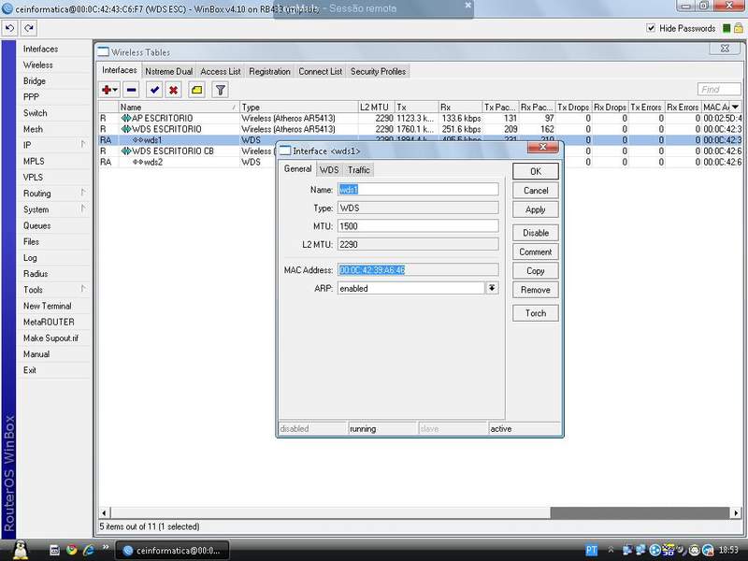Switch to the Traffic tab
Screen dimensions: 748x561
359,170
